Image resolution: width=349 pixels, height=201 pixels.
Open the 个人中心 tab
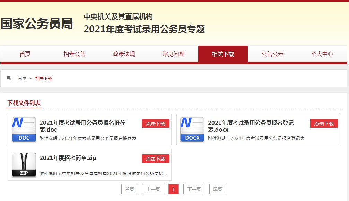(x=322, y=54)
